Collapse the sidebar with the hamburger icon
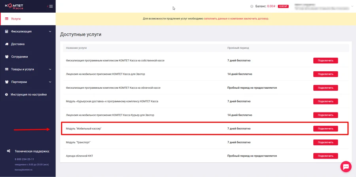The image size is (356, 177). point(51,6)
